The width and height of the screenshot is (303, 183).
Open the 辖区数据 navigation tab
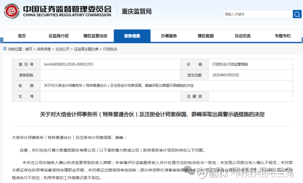pos(206,36)
